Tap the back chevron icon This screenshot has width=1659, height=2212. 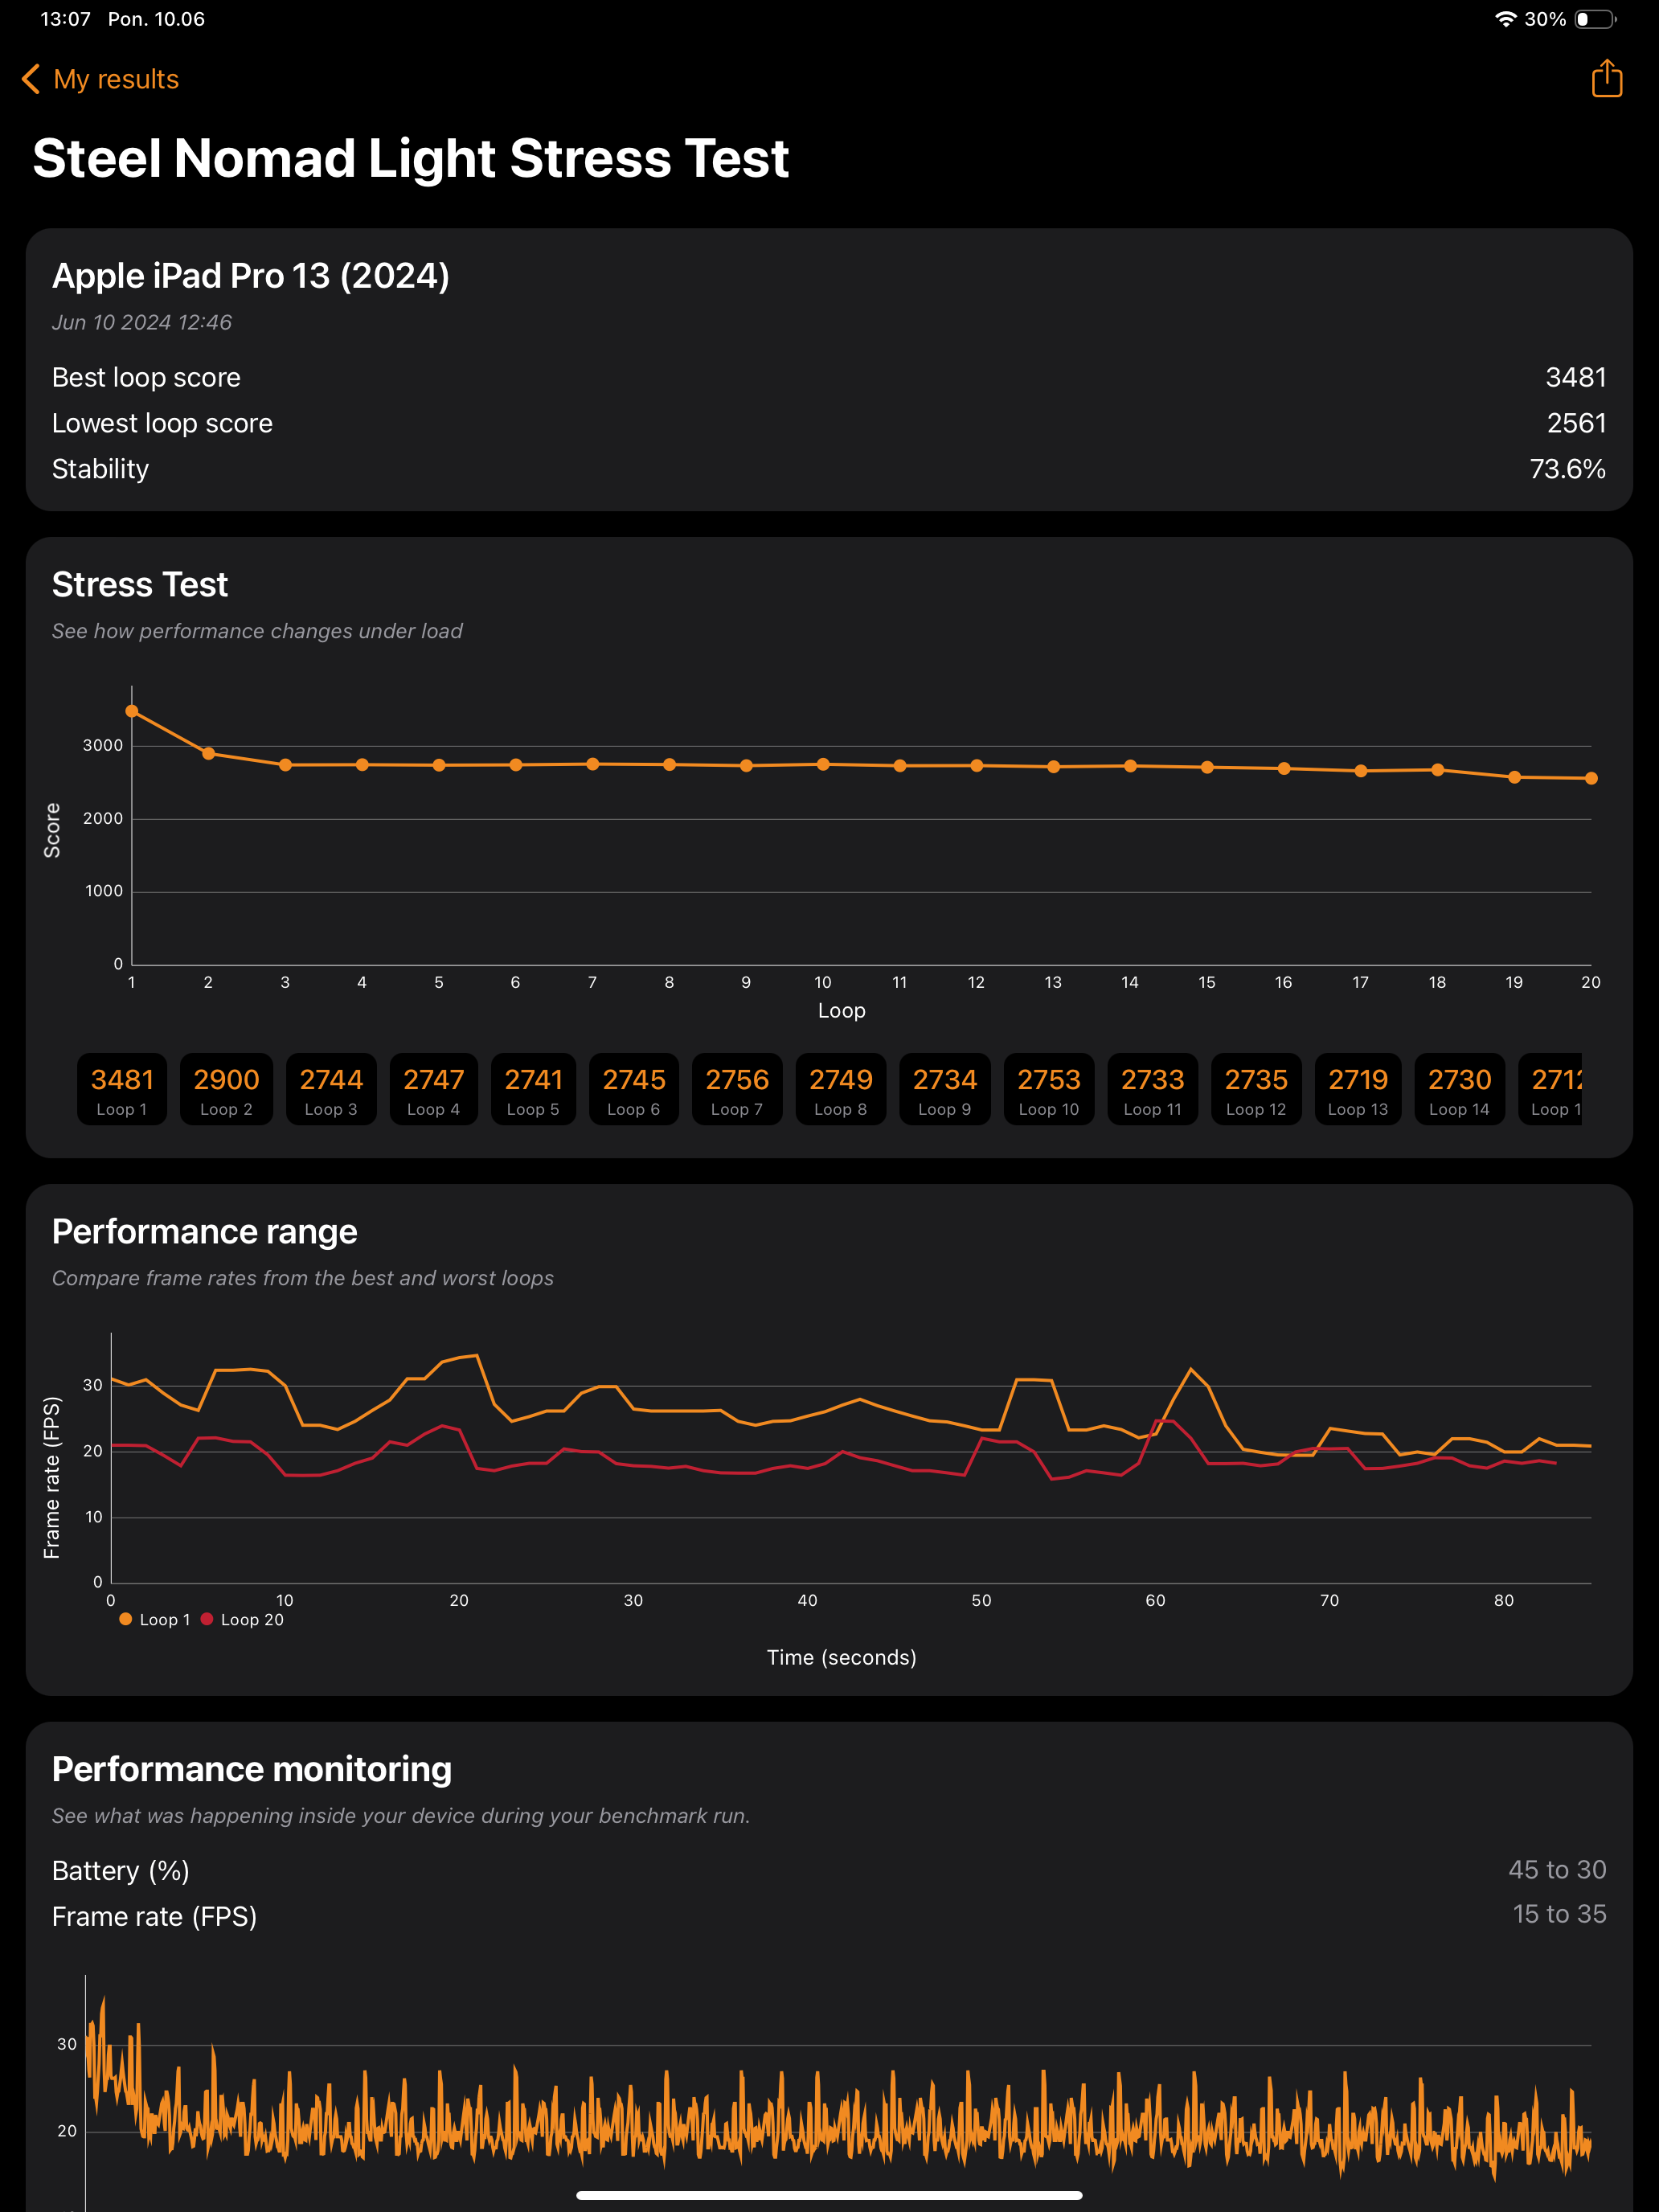(31, 79)
